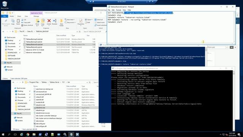243x137 pixels.
Task: Expand address bar dropdown in bin folder window
Action: point(87,82)
